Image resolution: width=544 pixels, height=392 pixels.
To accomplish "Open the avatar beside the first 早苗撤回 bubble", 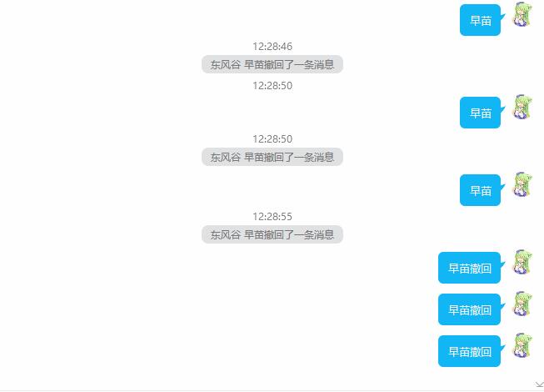I will 522,262.
